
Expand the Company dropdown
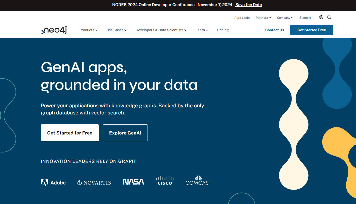pos(285,18)
